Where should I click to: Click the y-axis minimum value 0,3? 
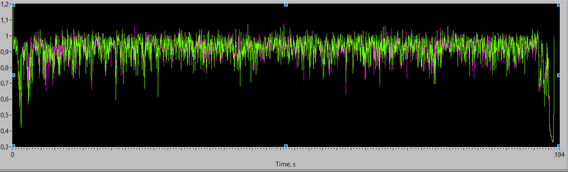[6, 146]
